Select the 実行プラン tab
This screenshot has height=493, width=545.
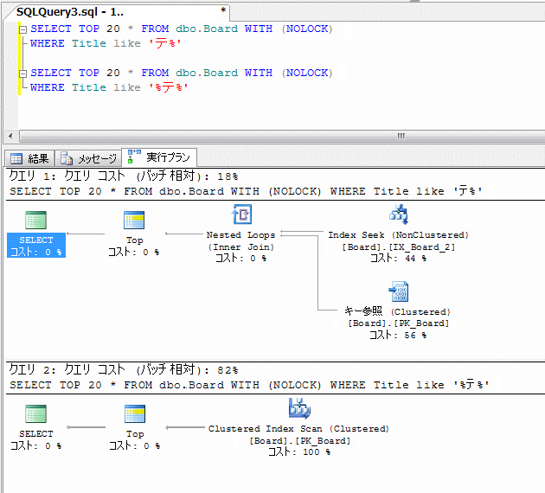tap(159, 157)
